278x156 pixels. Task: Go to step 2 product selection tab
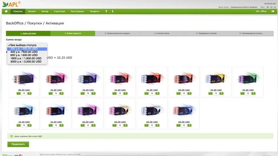pyautogui.click(x=73, y=33)
